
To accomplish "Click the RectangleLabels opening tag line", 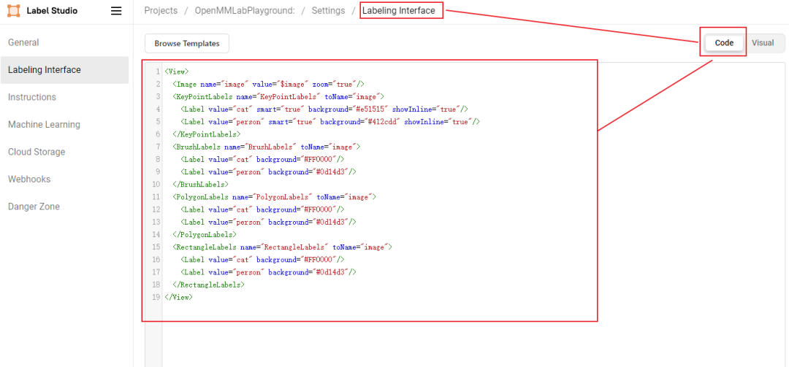I will tap(282, 247).
